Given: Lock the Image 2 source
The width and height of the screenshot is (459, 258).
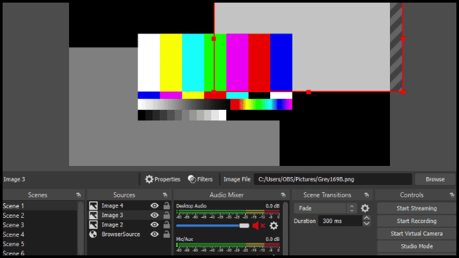Looking at the screenshot, I should pos(166,225).
